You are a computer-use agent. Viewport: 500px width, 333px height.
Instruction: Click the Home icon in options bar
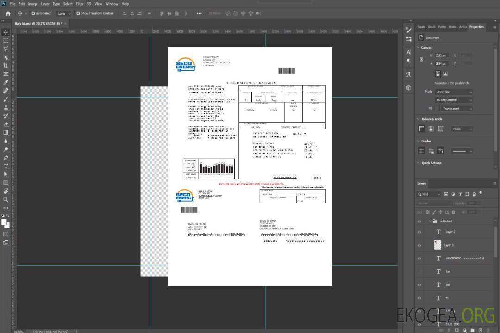pos(8,13)
